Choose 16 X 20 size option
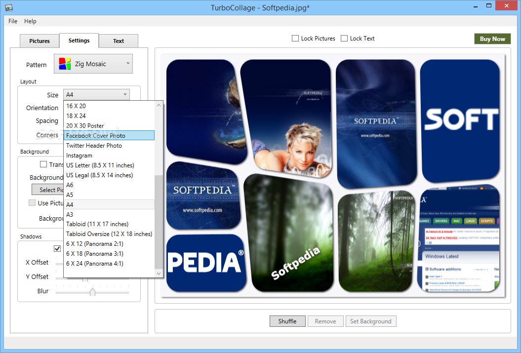This screenshot has width=521, height=353. 109,106
